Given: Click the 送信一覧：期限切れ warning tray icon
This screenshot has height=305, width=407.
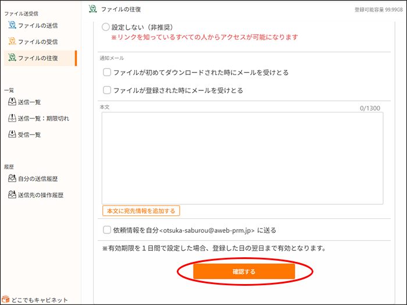Looking at the screenshot, I should (x=12, y=118).
